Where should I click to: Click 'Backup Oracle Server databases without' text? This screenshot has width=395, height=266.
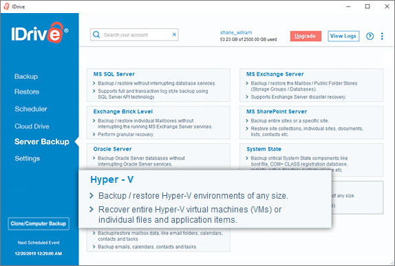pyautogui.click(x=141, y=158)
